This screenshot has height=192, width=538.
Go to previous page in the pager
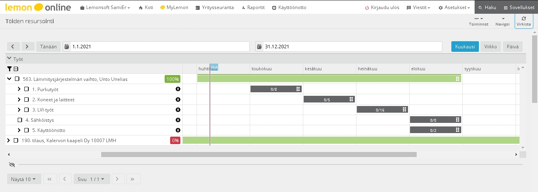coord(65,179)
